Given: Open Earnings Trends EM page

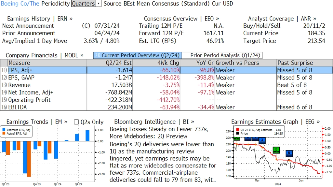Looking at the screenshot, I should 37,122.
